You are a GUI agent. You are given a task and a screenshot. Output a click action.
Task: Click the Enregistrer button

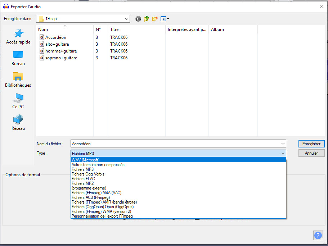[311, 144]
